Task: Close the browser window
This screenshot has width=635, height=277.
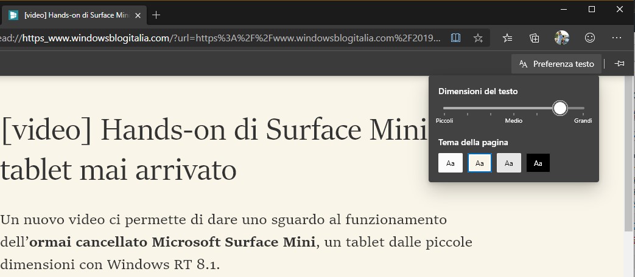Action: point(620,9)
